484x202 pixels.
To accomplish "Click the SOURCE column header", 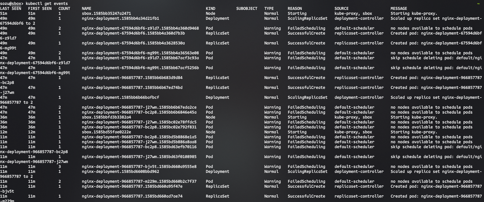I will point(341,9).
